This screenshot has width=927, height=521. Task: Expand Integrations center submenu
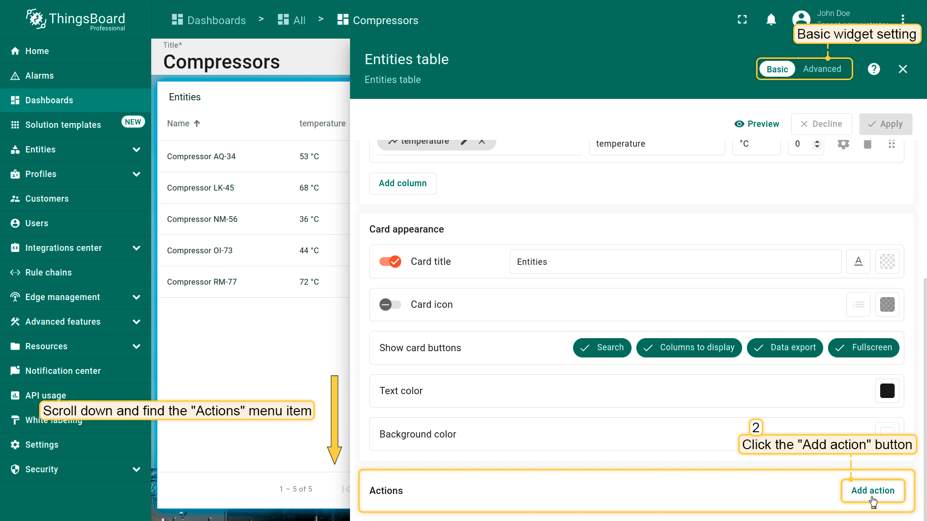[x=136, y=248]
